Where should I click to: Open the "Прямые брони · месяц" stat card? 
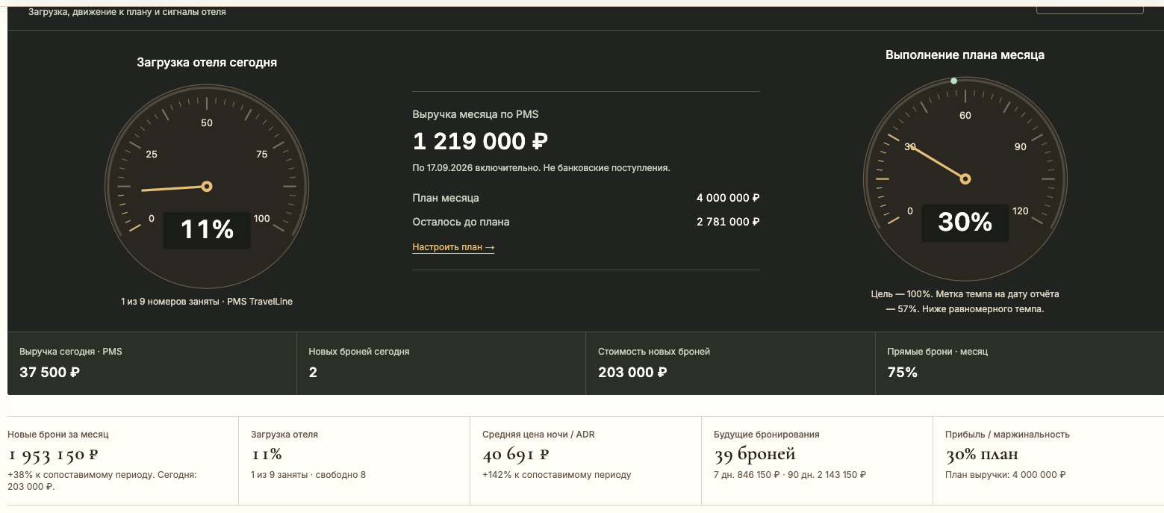point(1020,363)
